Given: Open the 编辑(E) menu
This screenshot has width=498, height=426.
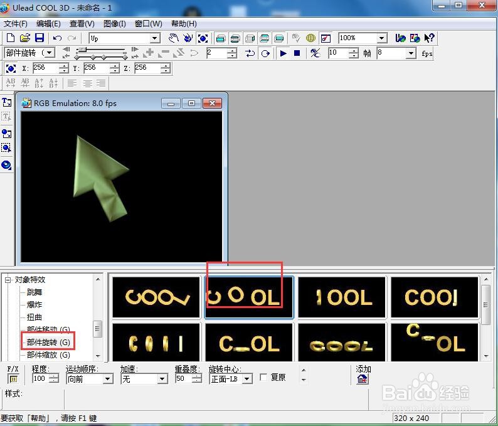Looking at the screenshot, I should (48, 24).
